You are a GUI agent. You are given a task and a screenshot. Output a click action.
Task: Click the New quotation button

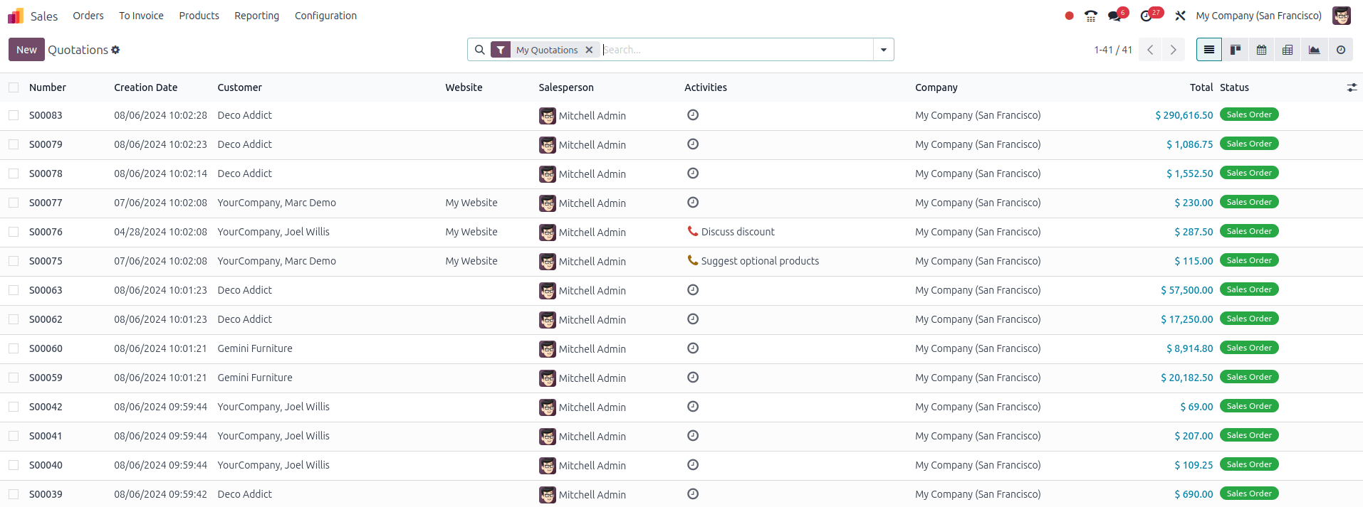pyautogui.click(x=26, y=50)
